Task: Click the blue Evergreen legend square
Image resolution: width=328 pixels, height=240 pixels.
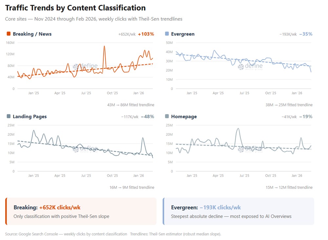Action: point(167,34)
